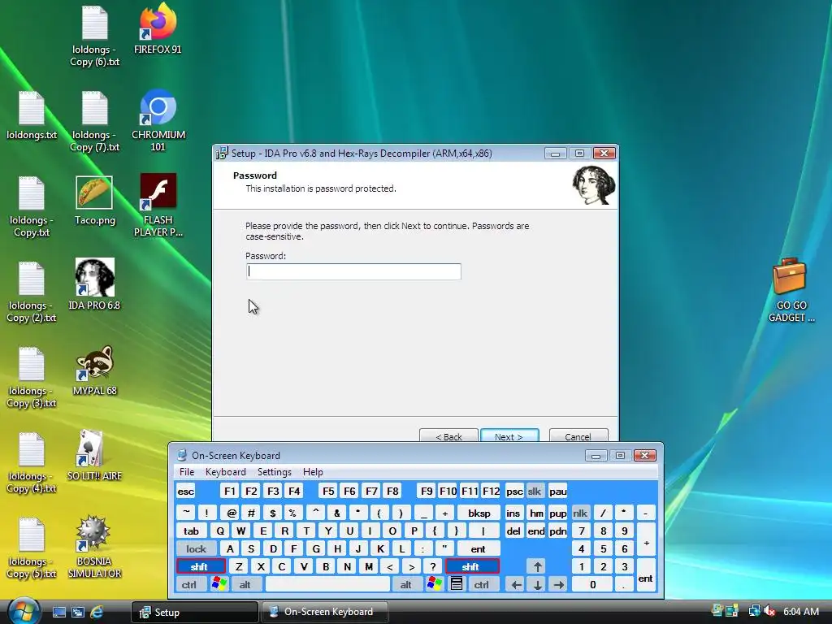
Task: Click the spacebar on the keyboard
Action: point(327,584)
